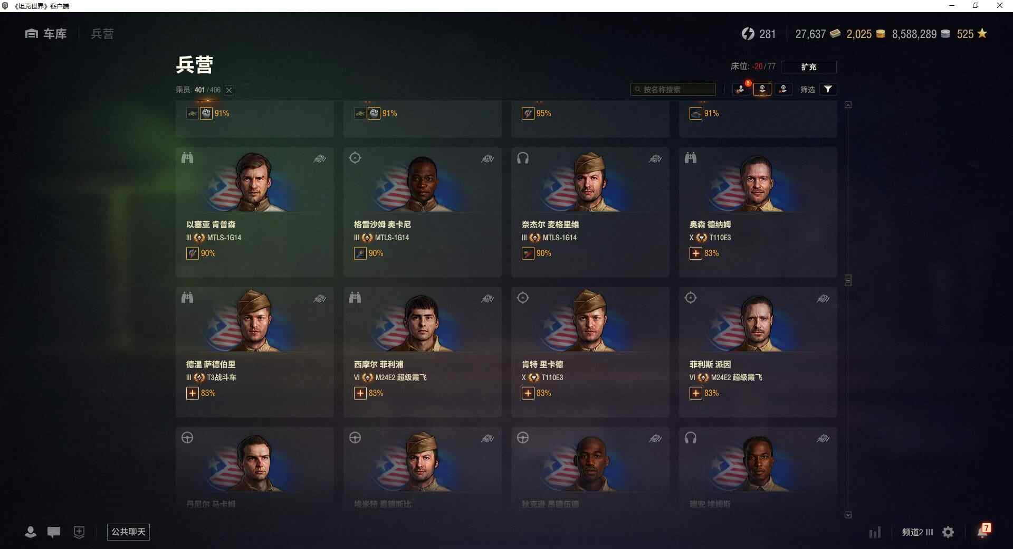Click the skill plus icon for 奥森 德纳姆

[x=696, y=253]
